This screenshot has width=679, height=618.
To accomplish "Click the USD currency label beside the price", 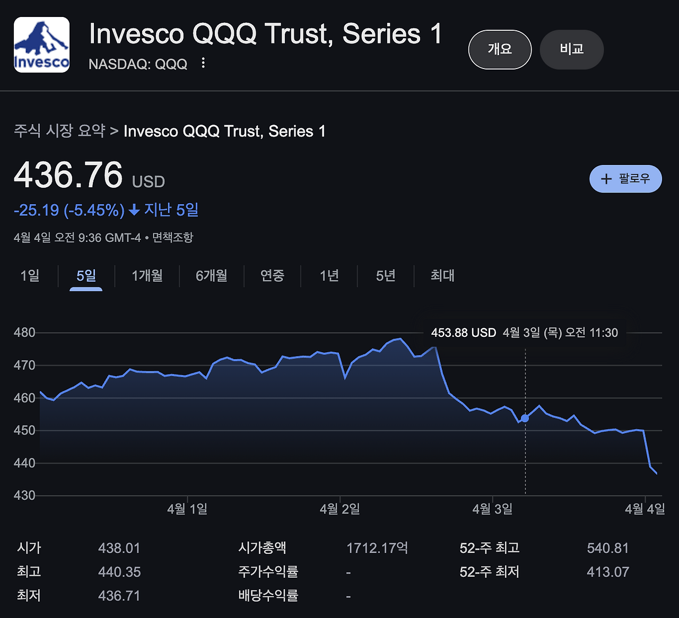I will 149,182.
